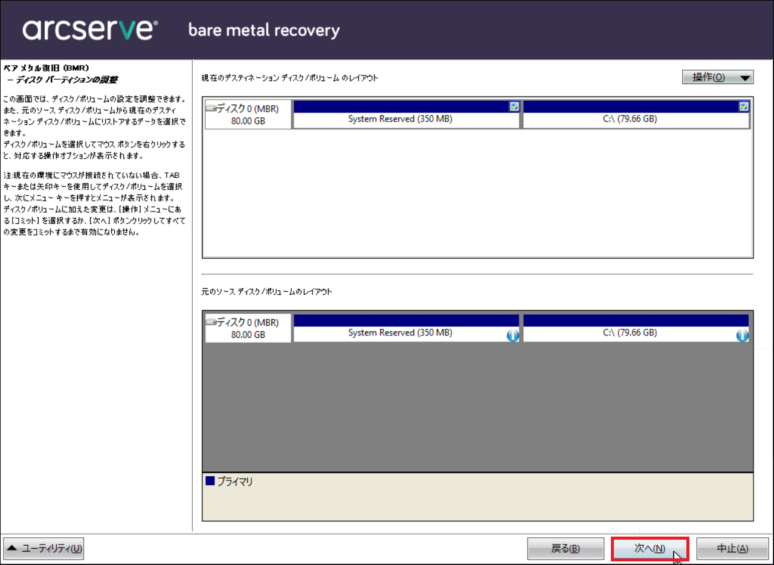Toggle checkbox on destination C:\ partition
Image resolution: width=774 pixels, height=565 pixels.
point(744,106)
